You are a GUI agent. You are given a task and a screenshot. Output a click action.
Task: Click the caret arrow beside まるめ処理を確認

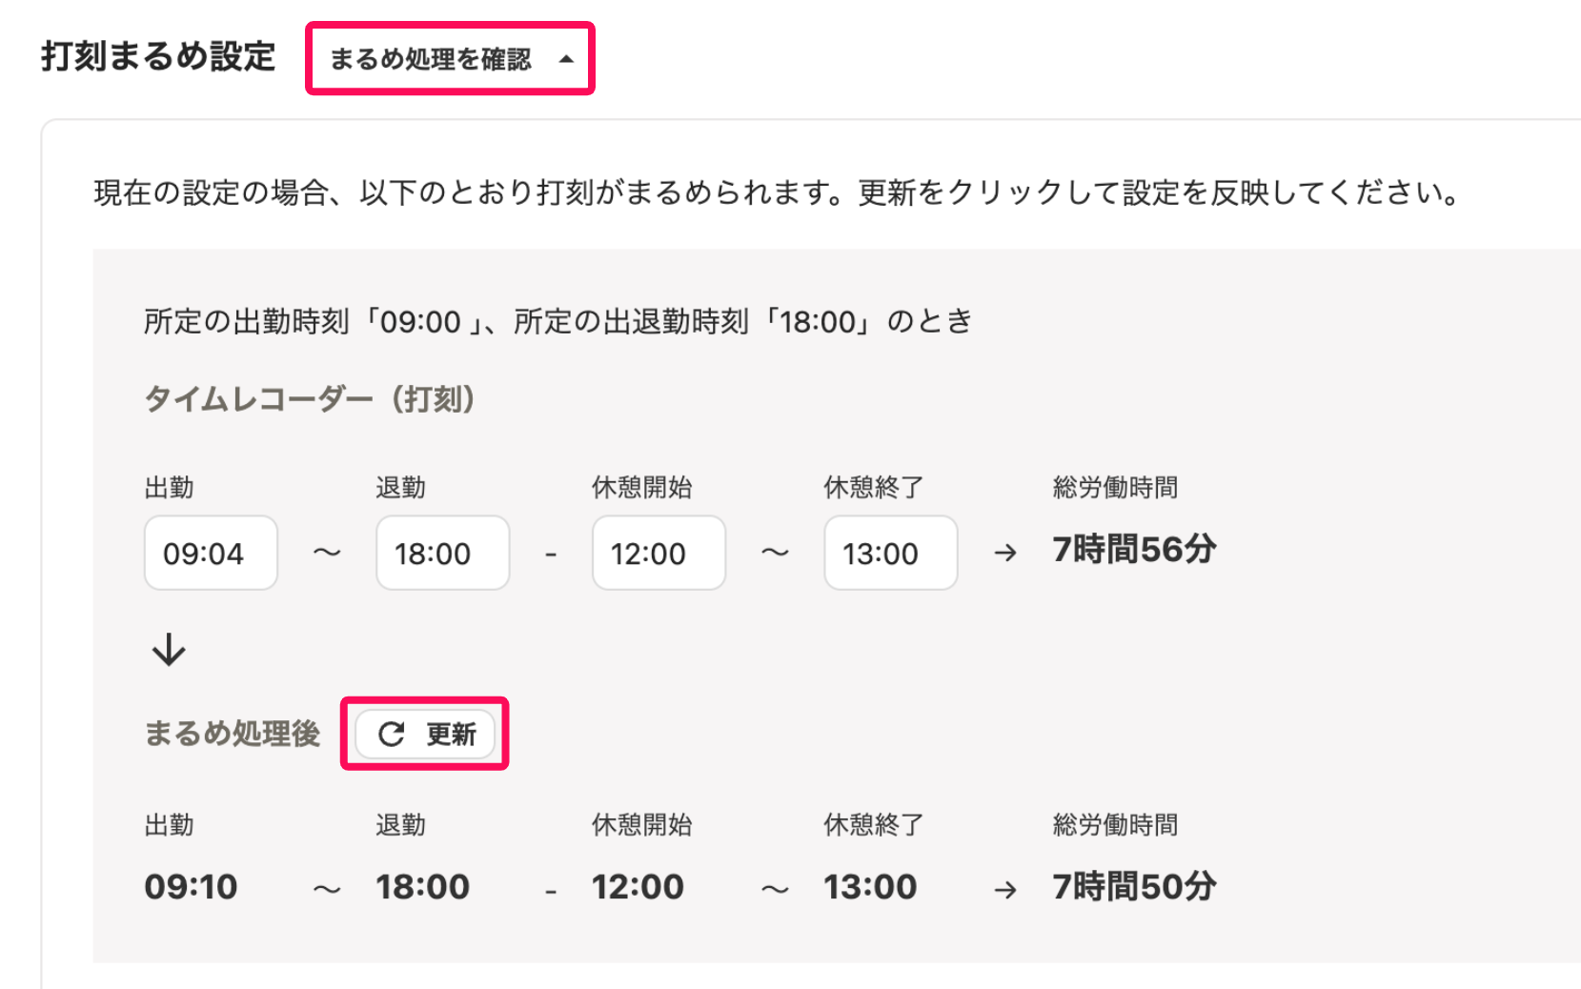(x=566, y=59)
